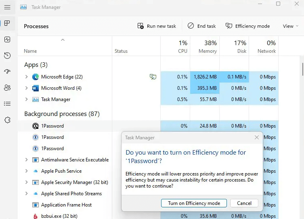The width and height of the screenshot is (304, 219).
Task: Open the Services page sidebar icon
Action: [x=7, y=120]
